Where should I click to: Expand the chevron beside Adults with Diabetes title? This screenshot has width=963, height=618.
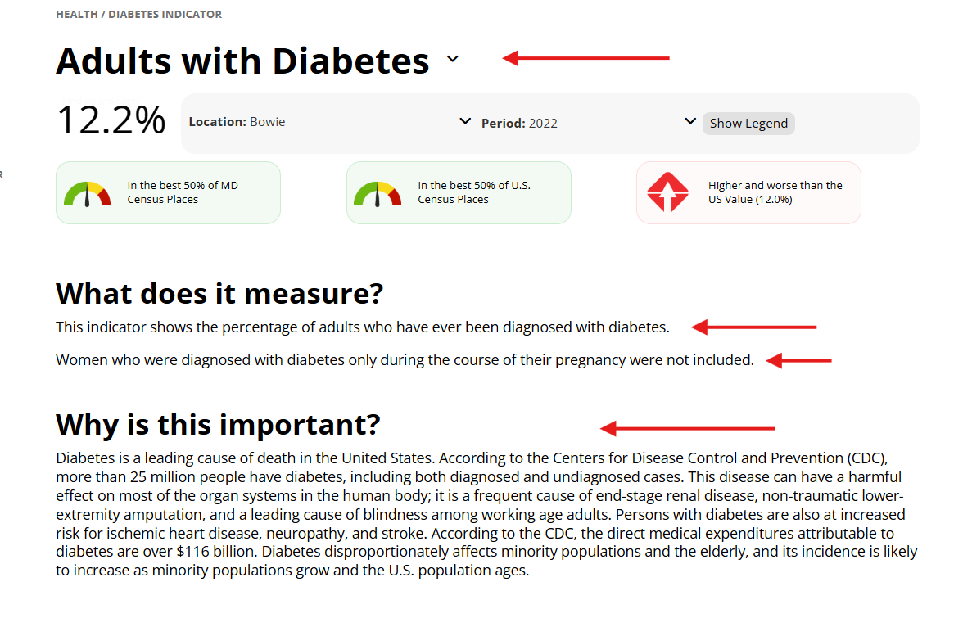[453, 59]
